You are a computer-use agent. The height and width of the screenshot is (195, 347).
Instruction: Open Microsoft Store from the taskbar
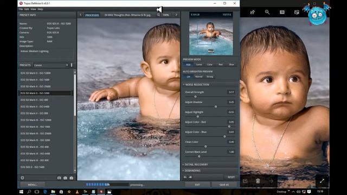coord(61,192)
